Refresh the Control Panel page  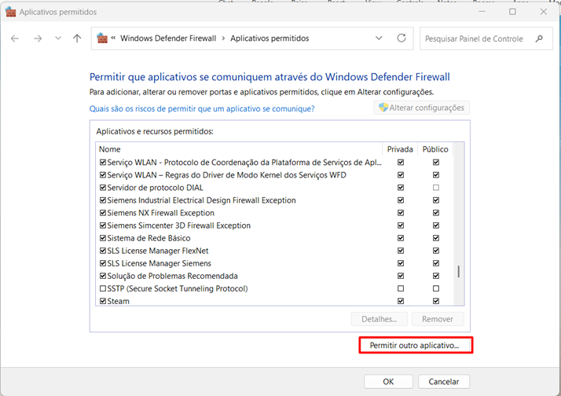click(401, 38)
